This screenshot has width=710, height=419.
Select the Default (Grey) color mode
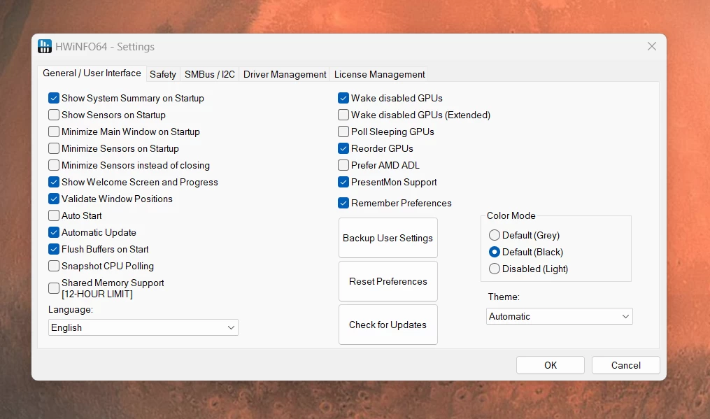(495, 235)
